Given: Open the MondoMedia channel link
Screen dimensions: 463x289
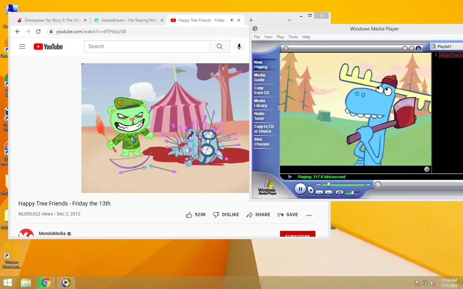Looking at the screenshot, I should [x=52, y=233].
